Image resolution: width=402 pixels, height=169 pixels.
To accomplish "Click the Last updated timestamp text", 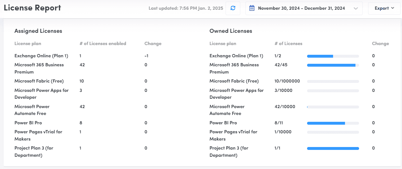I will click(x=185, y=8).
